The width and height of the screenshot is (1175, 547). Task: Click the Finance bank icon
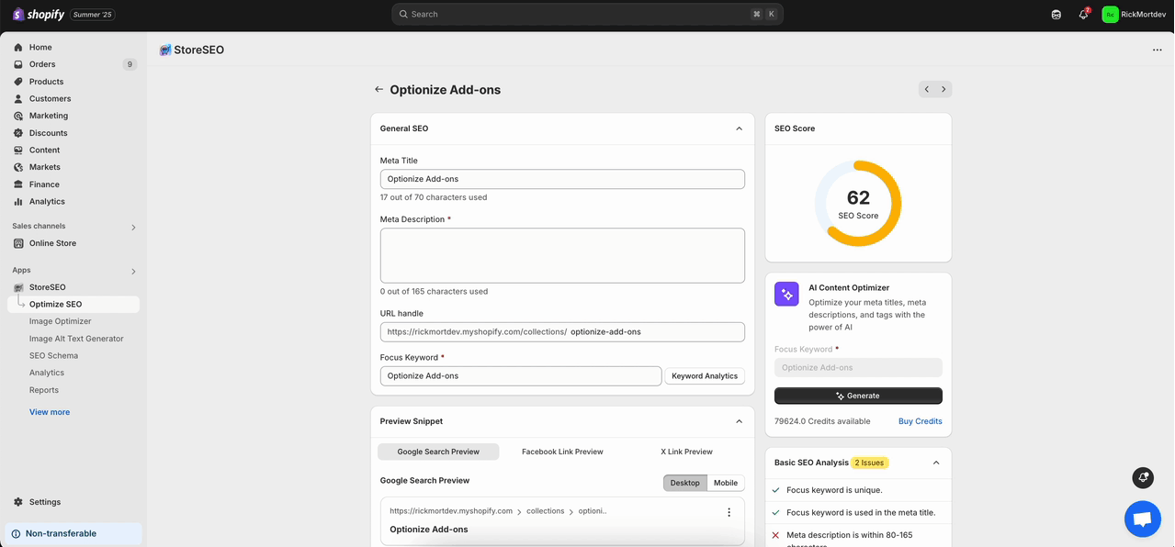click(x=18, y=184)
